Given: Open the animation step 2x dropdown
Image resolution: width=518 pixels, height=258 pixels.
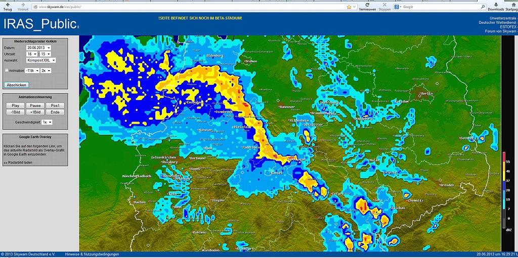Looking at the screenshot, I should click(46, 71).
